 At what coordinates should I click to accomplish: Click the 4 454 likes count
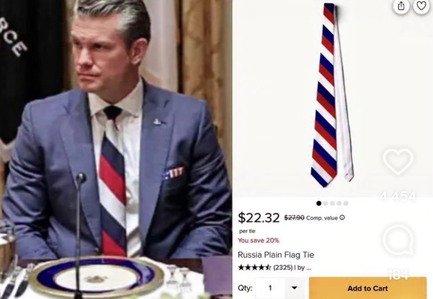pyautogui.click(x=398, y=197)
